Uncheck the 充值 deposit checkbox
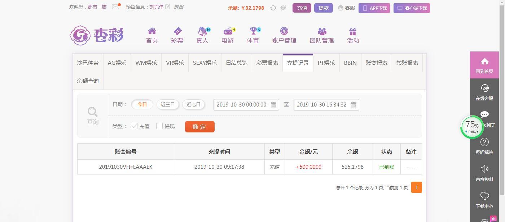The width and height of the screenshot is (505, 222). click(134, 126)
